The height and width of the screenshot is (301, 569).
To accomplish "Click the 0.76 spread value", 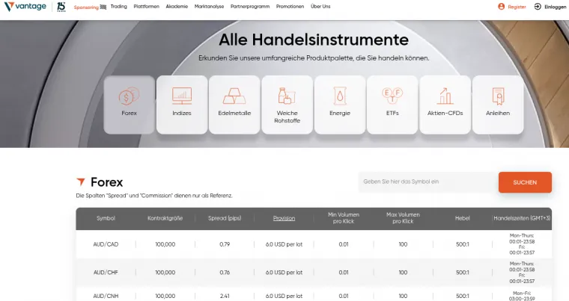I will (x=225, y=273).
